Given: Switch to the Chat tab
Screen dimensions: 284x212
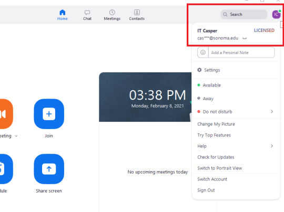Looking at the screenshot, I should (x=87, y=15).
